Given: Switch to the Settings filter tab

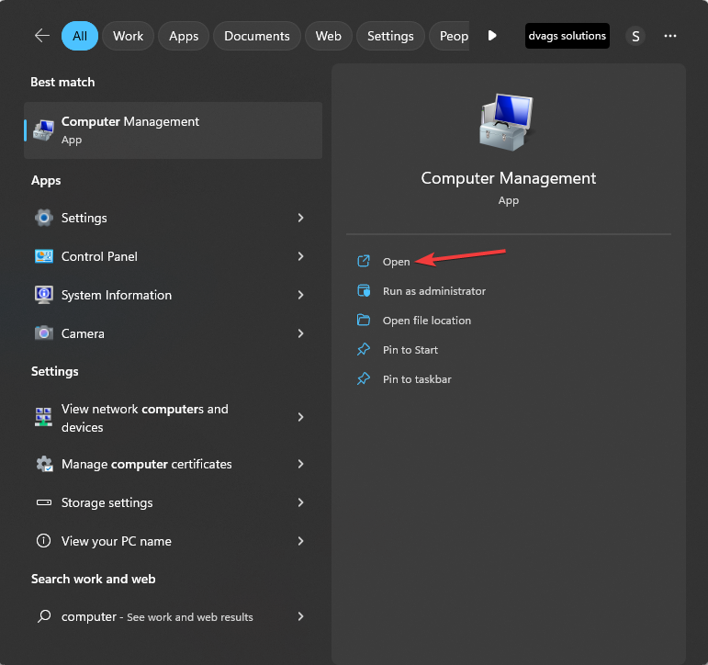Looking at the screenshot, I should tap(390, 36).
